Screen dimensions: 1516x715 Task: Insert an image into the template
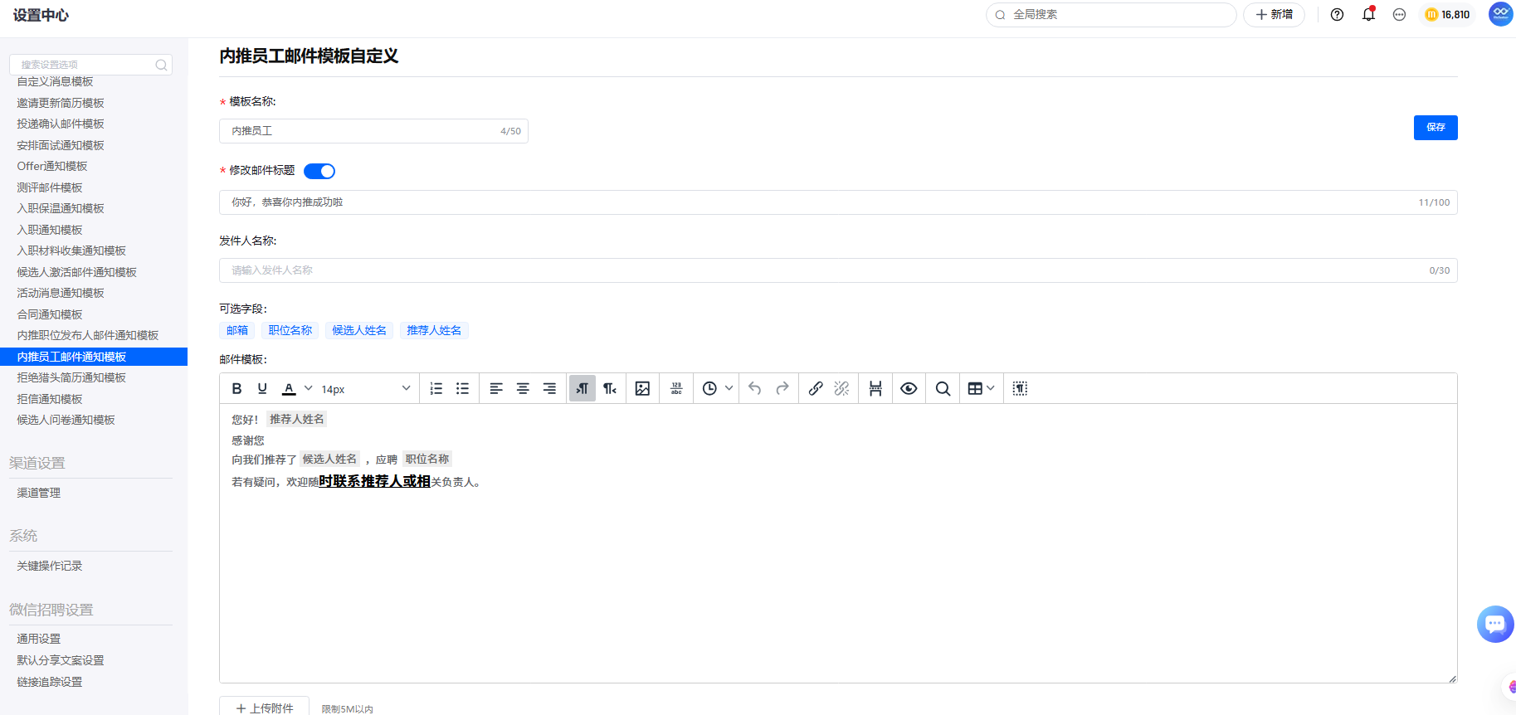pyautogui.click(x=642, y=388)
